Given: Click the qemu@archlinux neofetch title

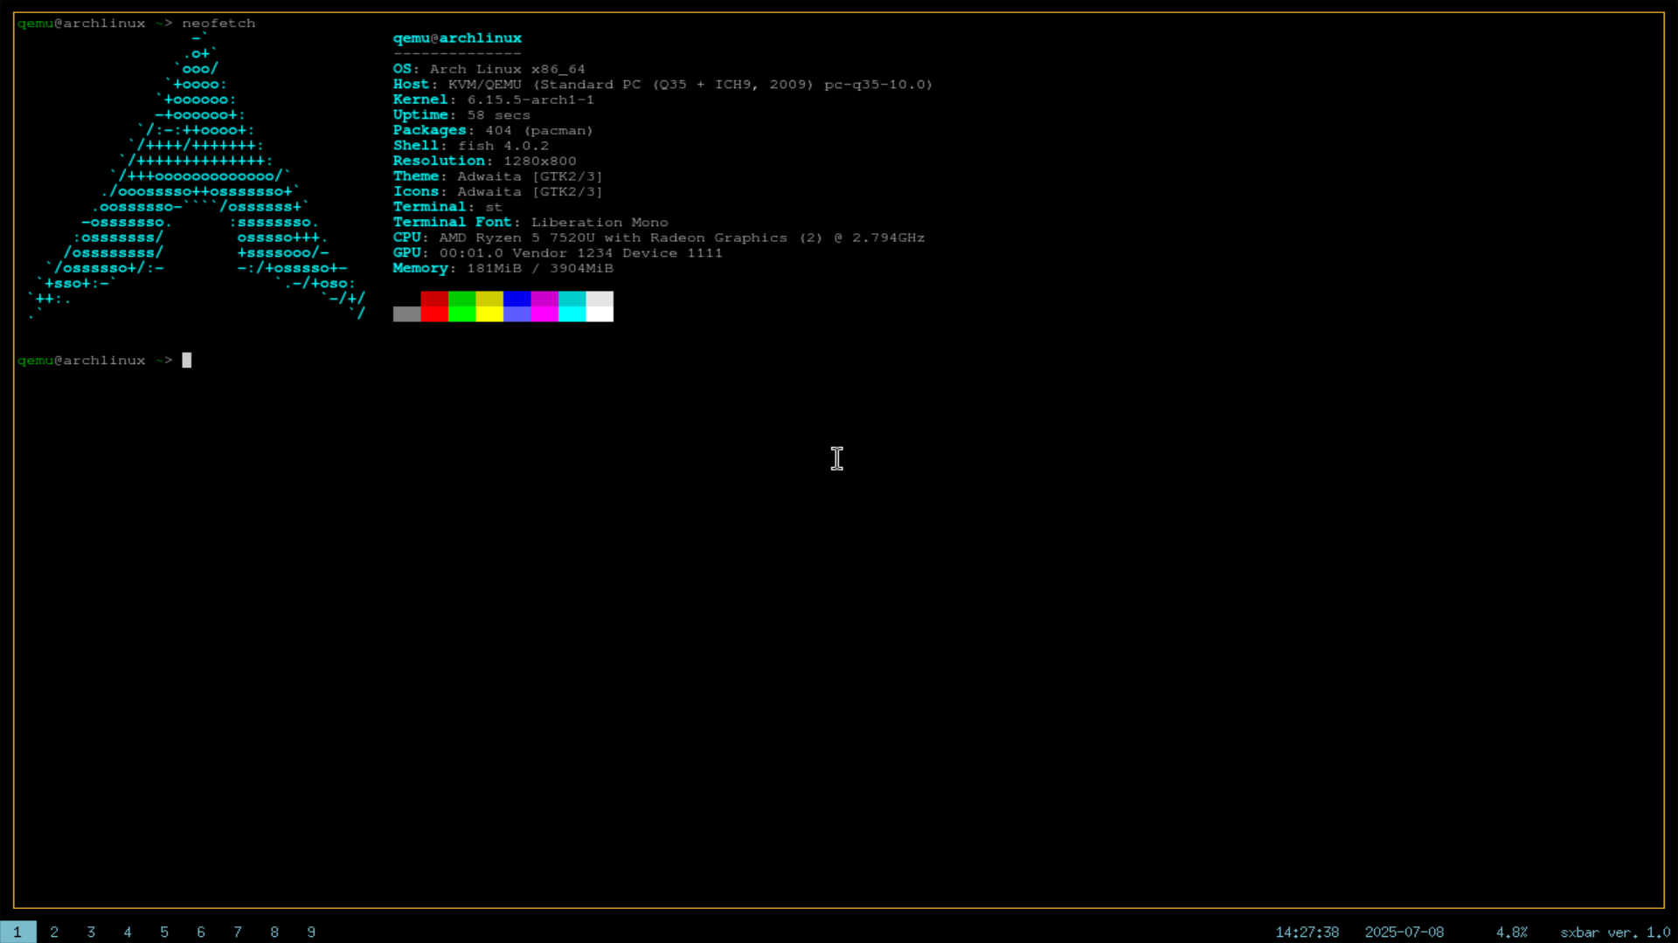Looking at the screenshot, I should (457, 38).
